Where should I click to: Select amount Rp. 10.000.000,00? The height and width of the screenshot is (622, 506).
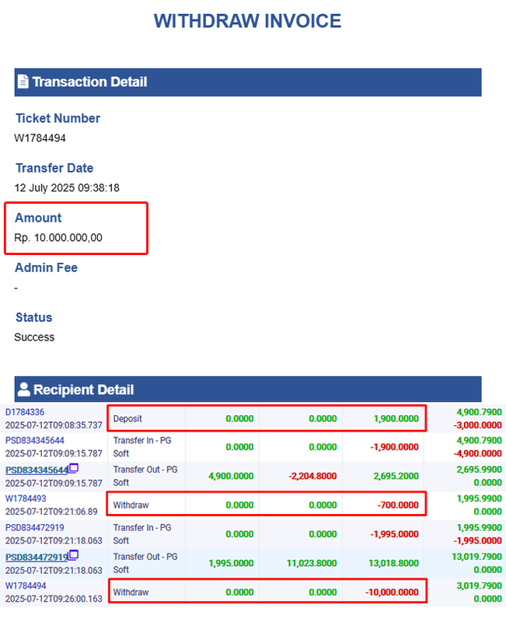click(58, 238)
